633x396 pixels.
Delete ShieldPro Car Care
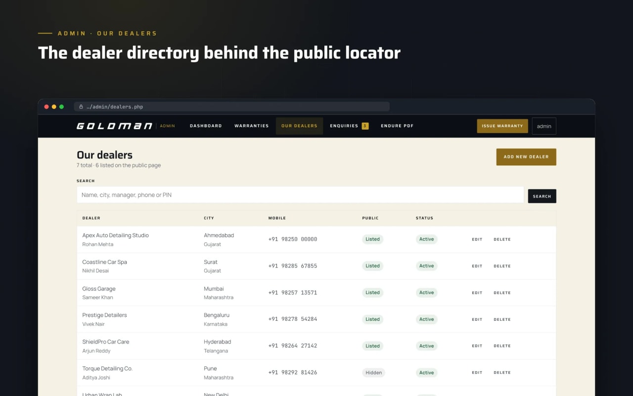pyautogui.click(x=502, y=346)
